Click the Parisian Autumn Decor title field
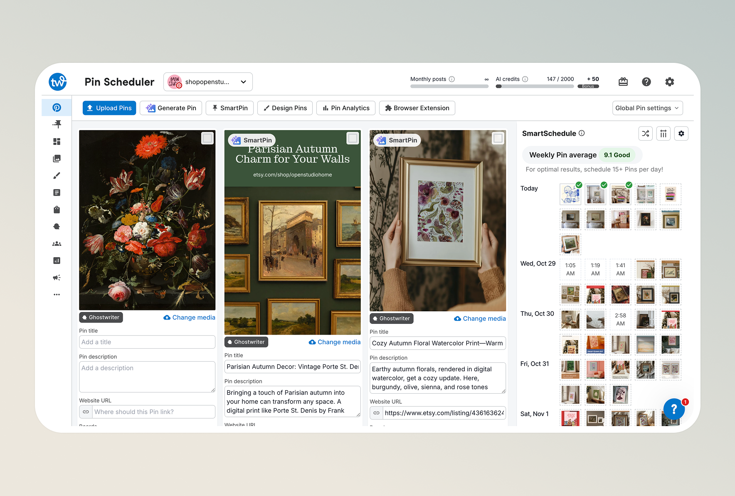 [x=293, y=367]
